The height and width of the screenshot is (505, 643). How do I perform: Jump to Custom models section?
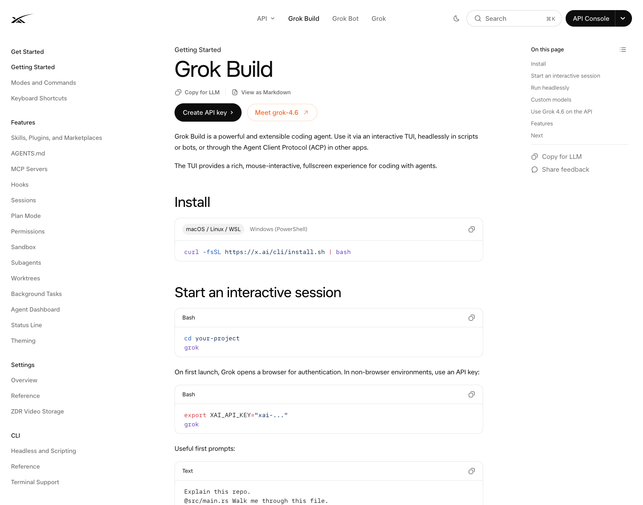click(551, 100)
